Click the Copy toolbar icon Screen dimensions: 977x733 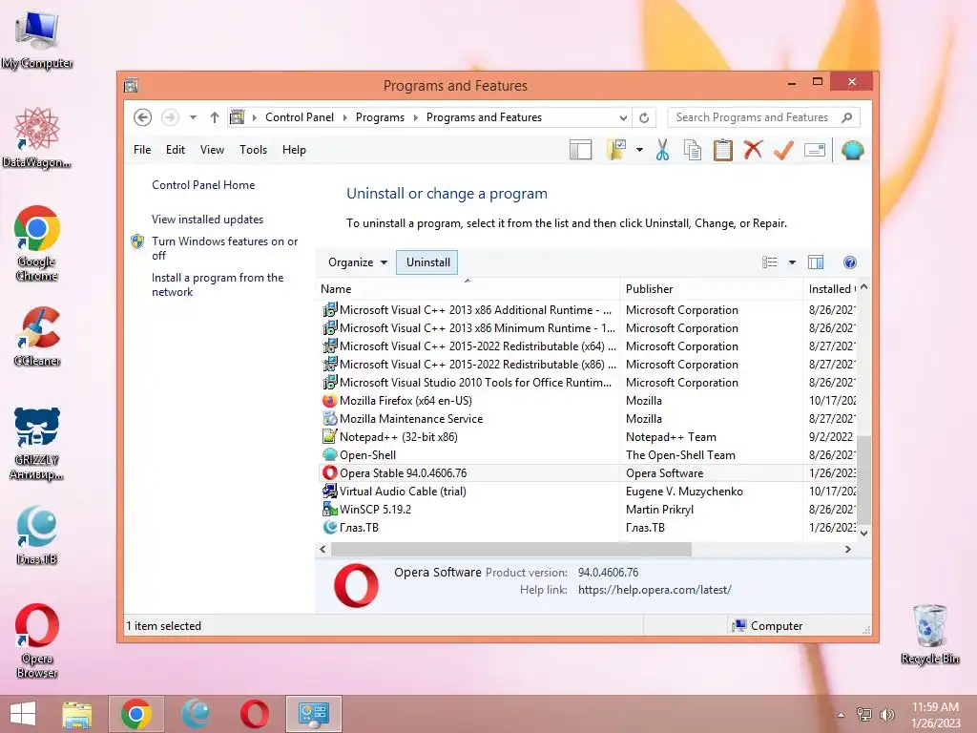(693, 150)
